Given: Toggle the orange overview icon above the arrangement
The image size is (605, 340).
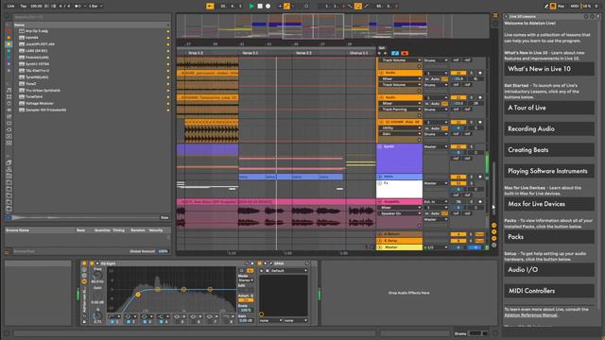Looking at the screenshot, I should pyautogui.click(x=495, y=15).
